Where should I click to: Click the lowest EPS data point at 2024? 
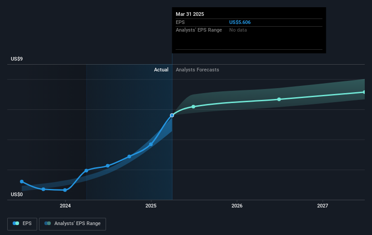click(x=65, y=190)
